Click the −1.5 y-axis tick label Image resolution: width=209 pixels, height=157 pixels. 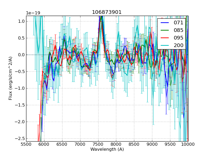[21, 105]
